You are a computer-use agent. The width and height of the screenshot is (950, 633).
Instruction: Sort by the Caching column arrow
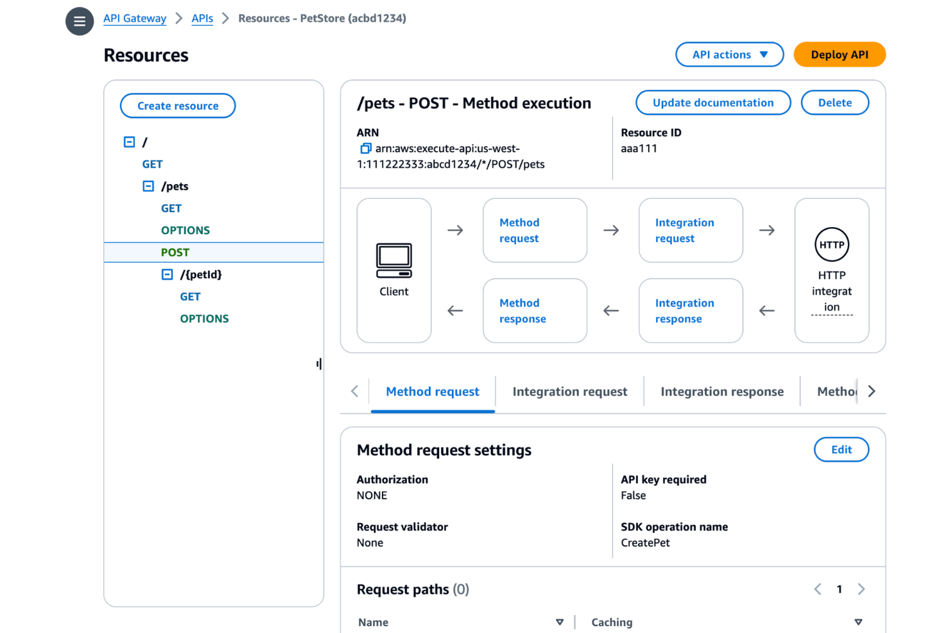858,622
